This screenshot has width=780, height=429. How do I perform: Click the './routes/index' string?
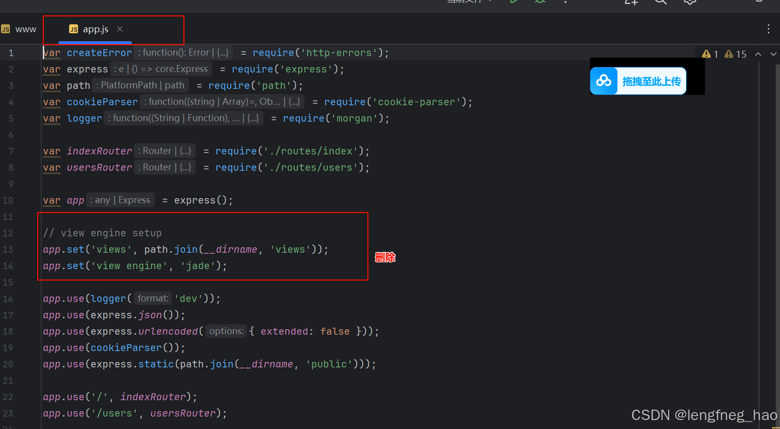311,151
